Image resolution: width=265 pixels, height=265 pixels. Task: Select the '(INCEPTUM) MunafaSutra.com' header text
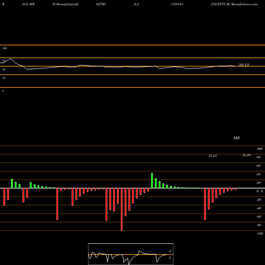click(x=234, y=4)
